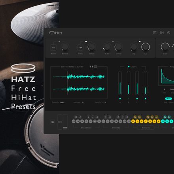Click the Reverb knob
Image resolution: width=174 pixels, height=174 pixels.
point(65,47)
